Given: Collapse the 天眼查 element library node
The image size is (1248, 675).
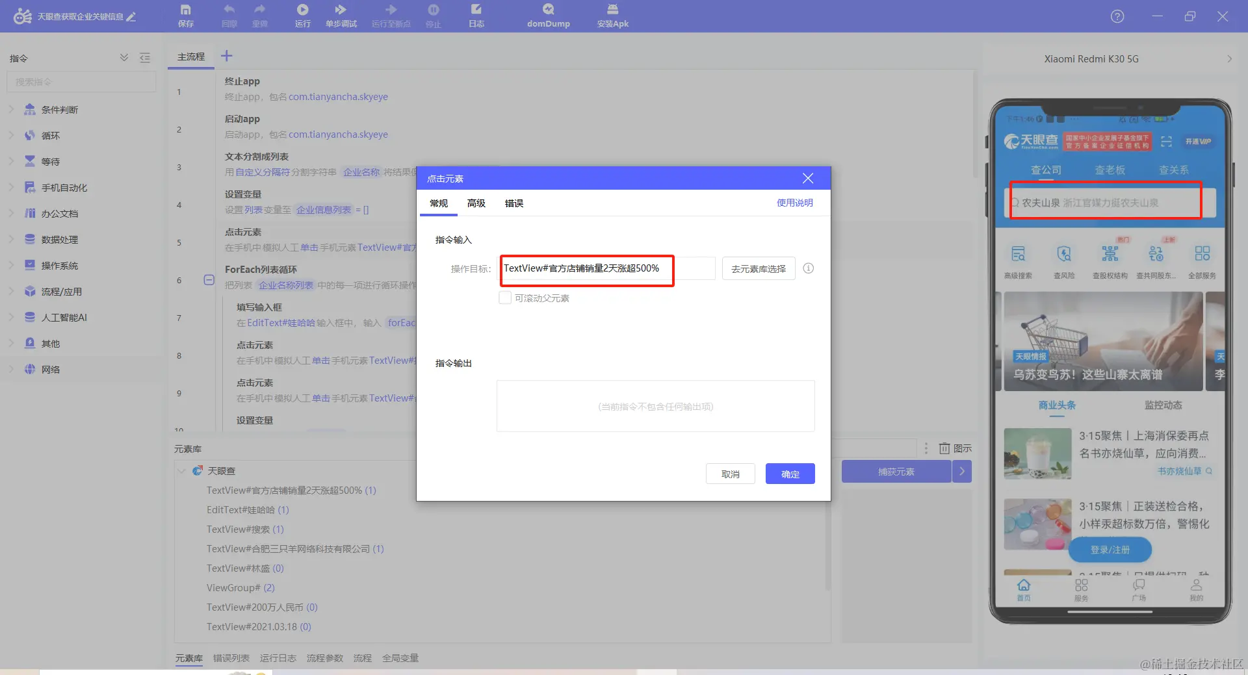Looking at the screenshot, I should tap(182, 470).
